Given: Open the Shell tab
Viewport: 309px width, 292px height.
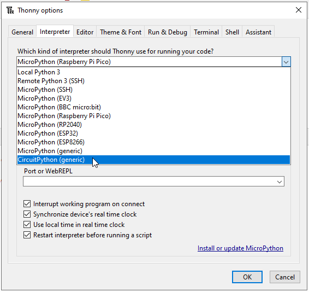Looking at the screenshot, I should click(232, 32).
